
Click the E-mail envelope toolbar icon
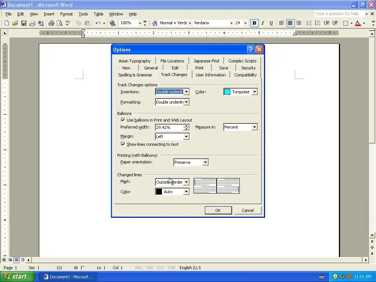pos(32,23)
